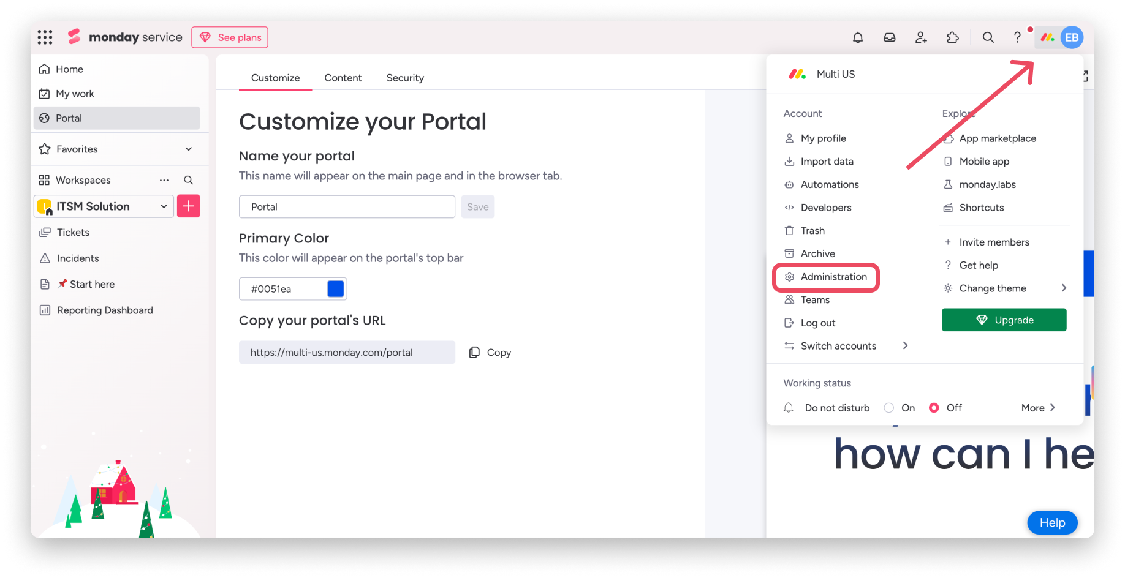Open the inbox icon in the top bar
The image size is (1125, 578).
tap(889, 37)
